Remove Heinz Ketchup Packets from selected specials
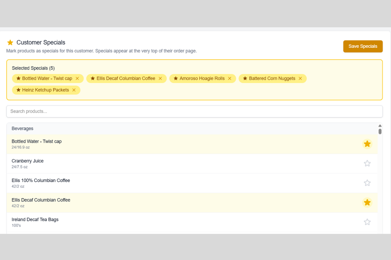Screen dimensions: 391x260 tap(74, 90)
